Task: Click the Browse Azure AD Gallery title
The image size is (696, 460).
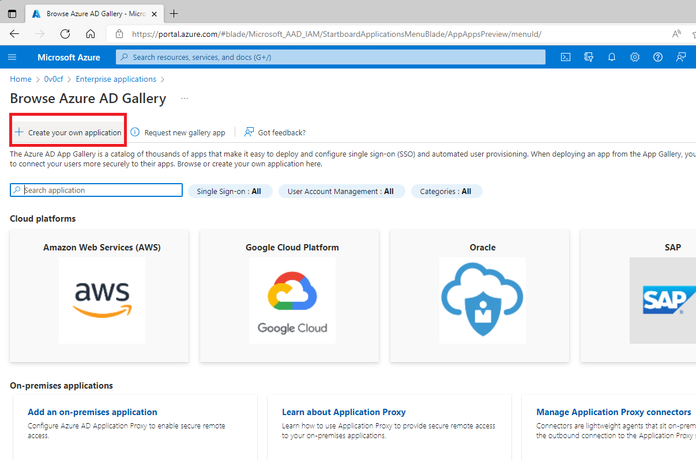Action: click(88, 98)
